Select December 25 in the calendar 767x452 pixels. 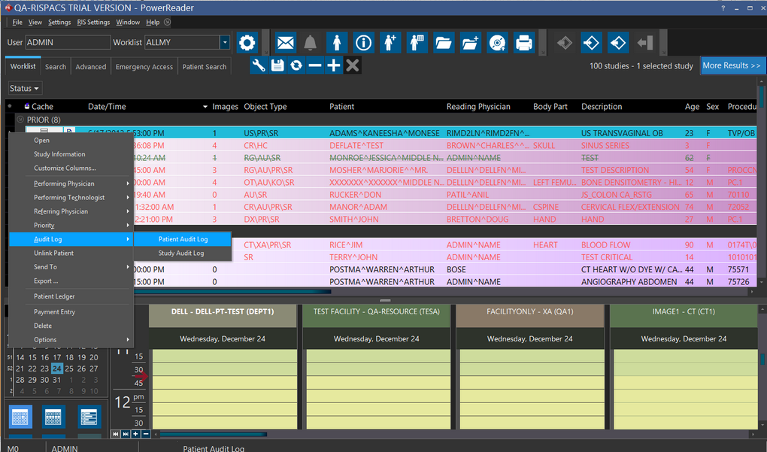click(x=69, y=369)
